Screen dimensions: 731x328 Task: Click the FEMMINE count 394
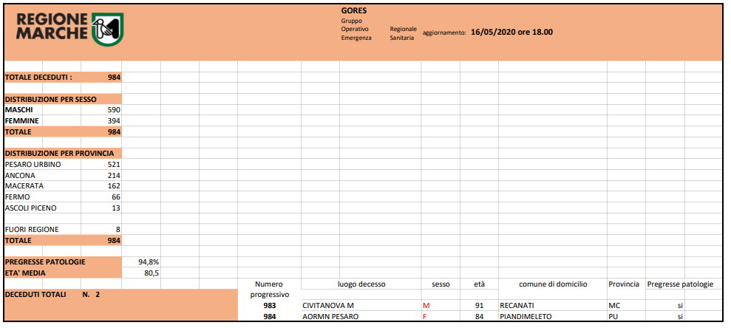114,120
